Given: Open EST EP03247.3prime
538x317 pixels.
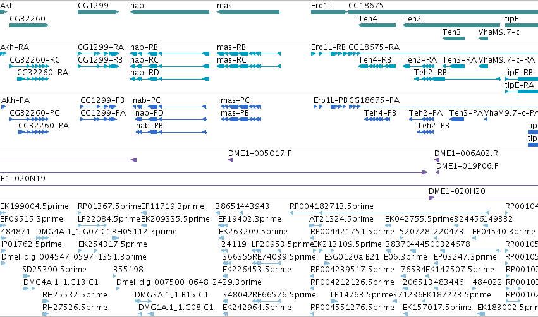Looking at the screenshot, I should coord(436,263).
